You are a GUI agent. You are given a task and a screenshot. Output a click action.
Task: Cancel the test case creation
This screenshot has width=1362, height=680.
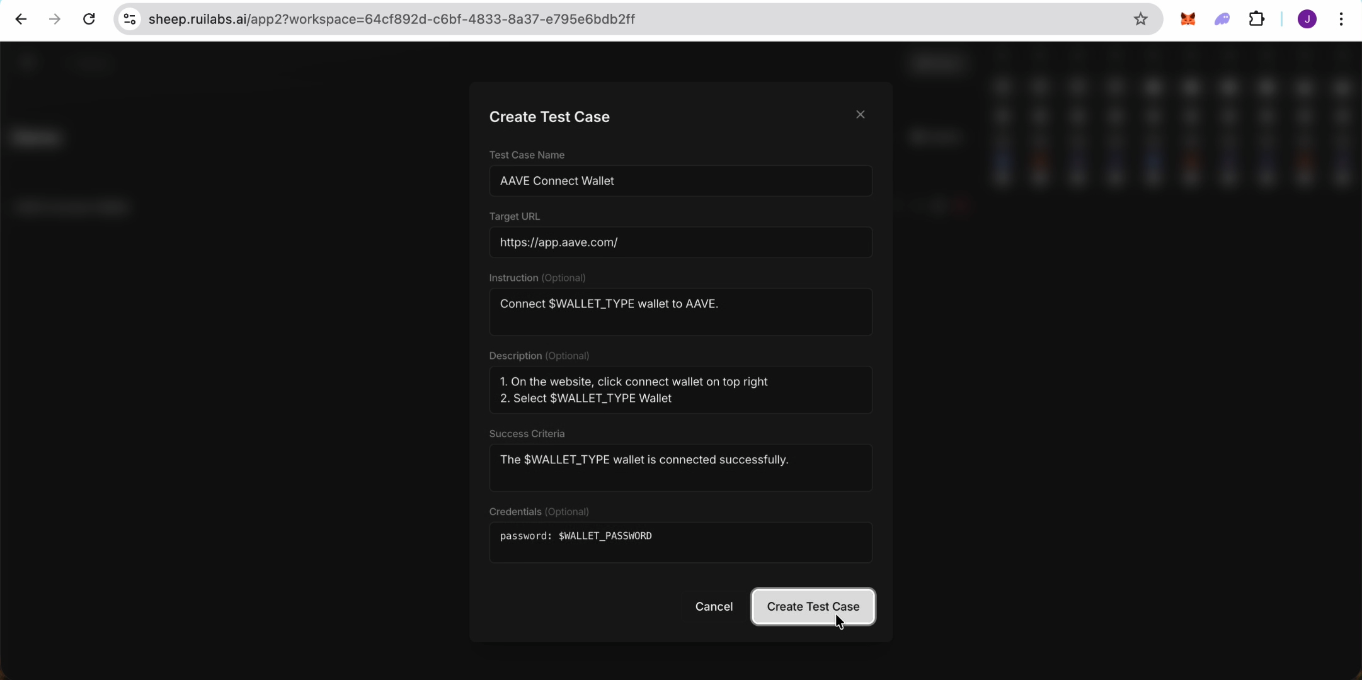click(712, 606)
